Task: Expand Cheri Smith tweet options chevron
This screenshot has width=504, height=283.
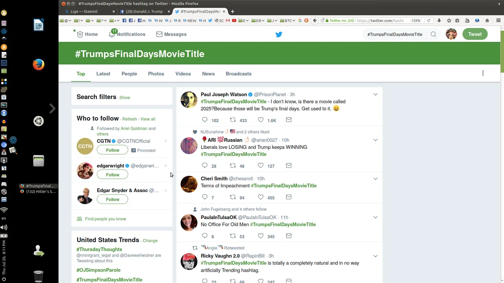Action: tap(375, 178)
